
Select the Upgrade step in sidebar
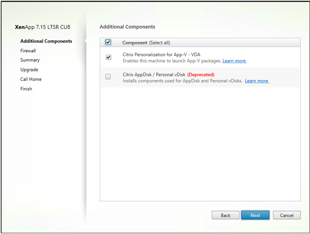pyautogui.click(x=29, y=70)
